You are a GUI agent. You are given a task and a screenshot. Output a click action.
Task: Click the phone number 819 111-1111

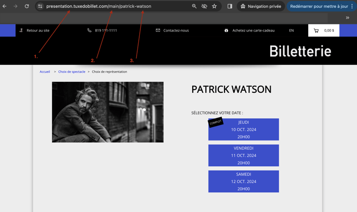coord(106,31)
